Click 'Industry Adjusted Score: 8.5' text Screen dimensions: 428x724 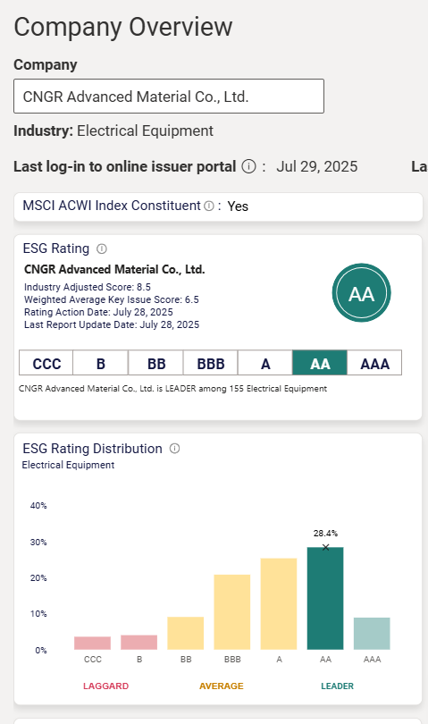pos(88,287)
